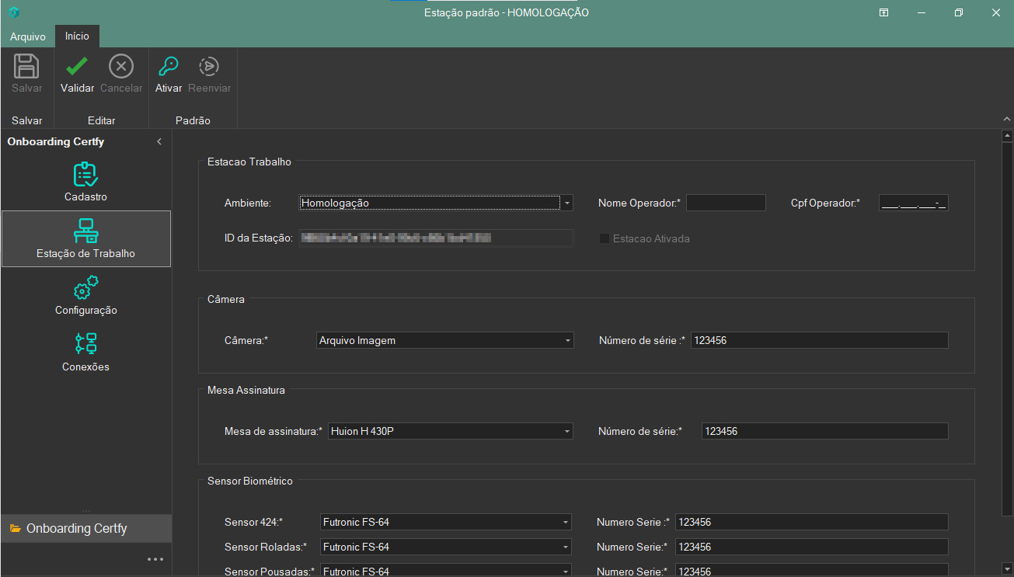Expand the Sensor 424 dropdown
Viewport: 1014px width, 577px height.
coord(566,522)
